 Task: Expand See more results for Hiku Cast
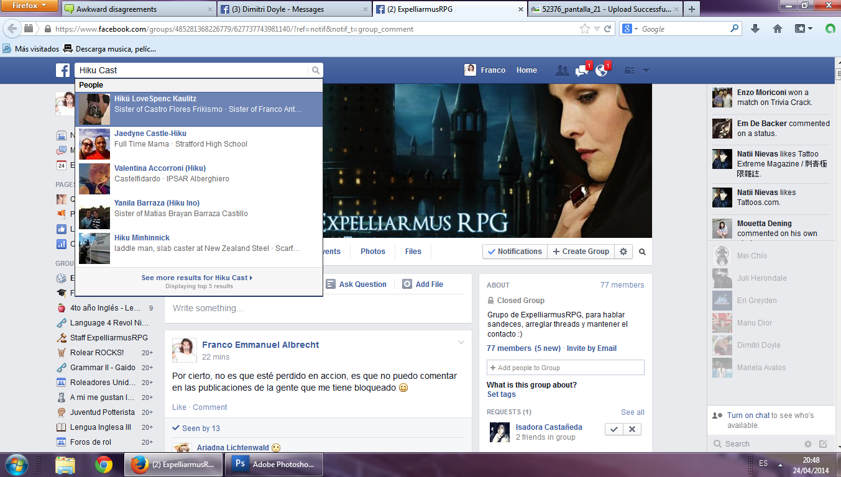[197, 278]
